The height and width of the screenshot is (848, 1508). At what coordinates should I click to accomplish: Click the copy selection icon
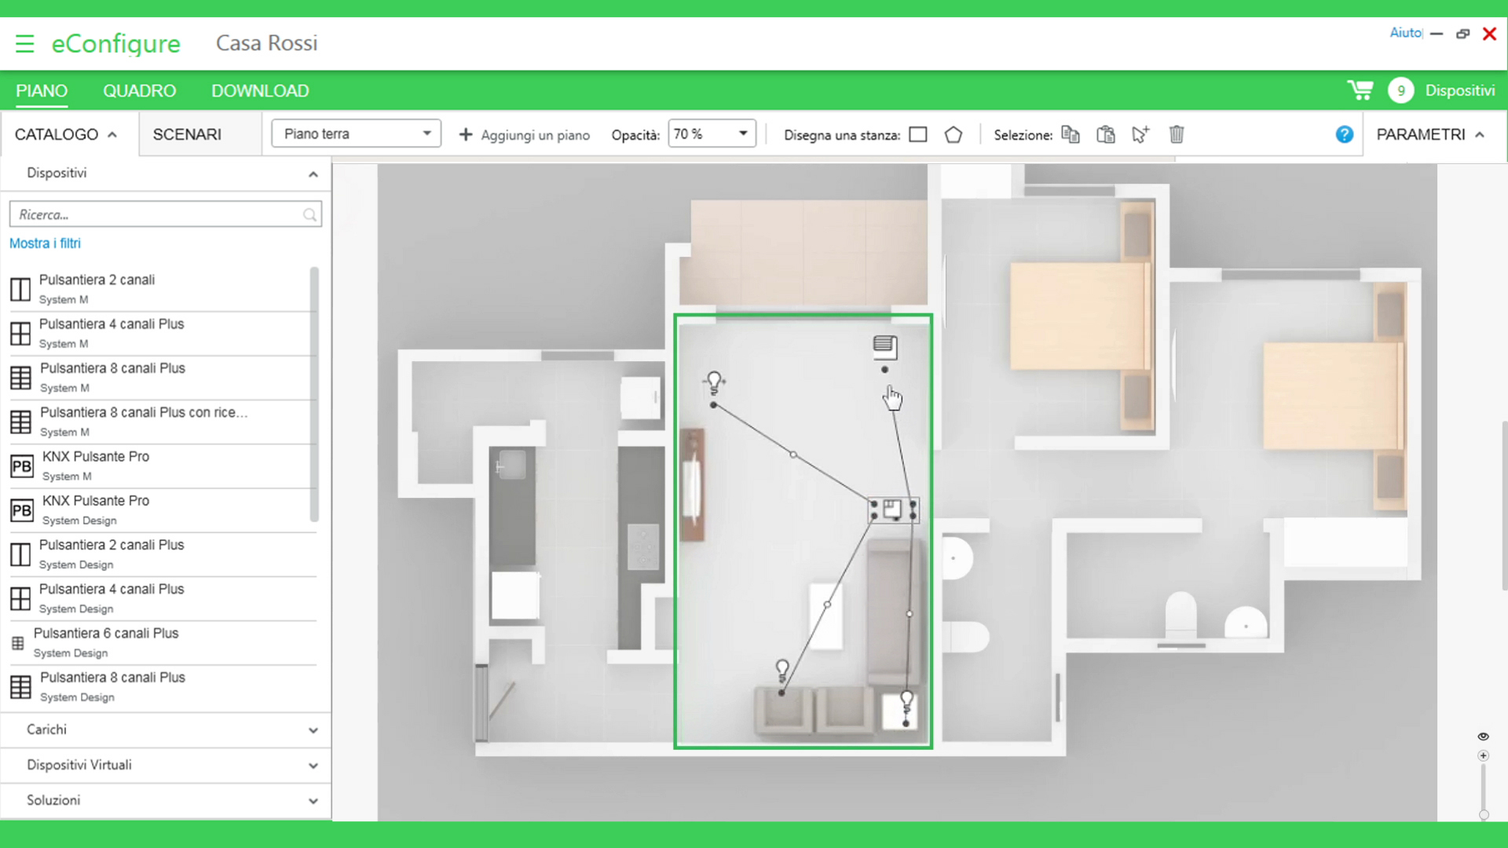(x=1070, y=134)
